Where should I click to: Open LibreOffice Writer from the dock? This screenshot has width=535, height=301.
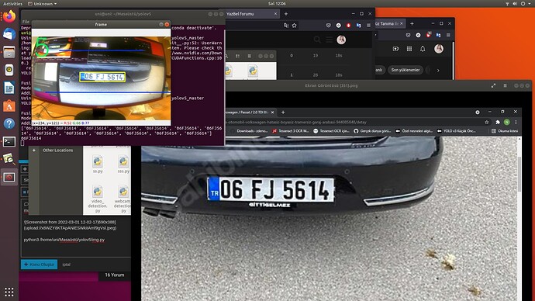point(9,88)
